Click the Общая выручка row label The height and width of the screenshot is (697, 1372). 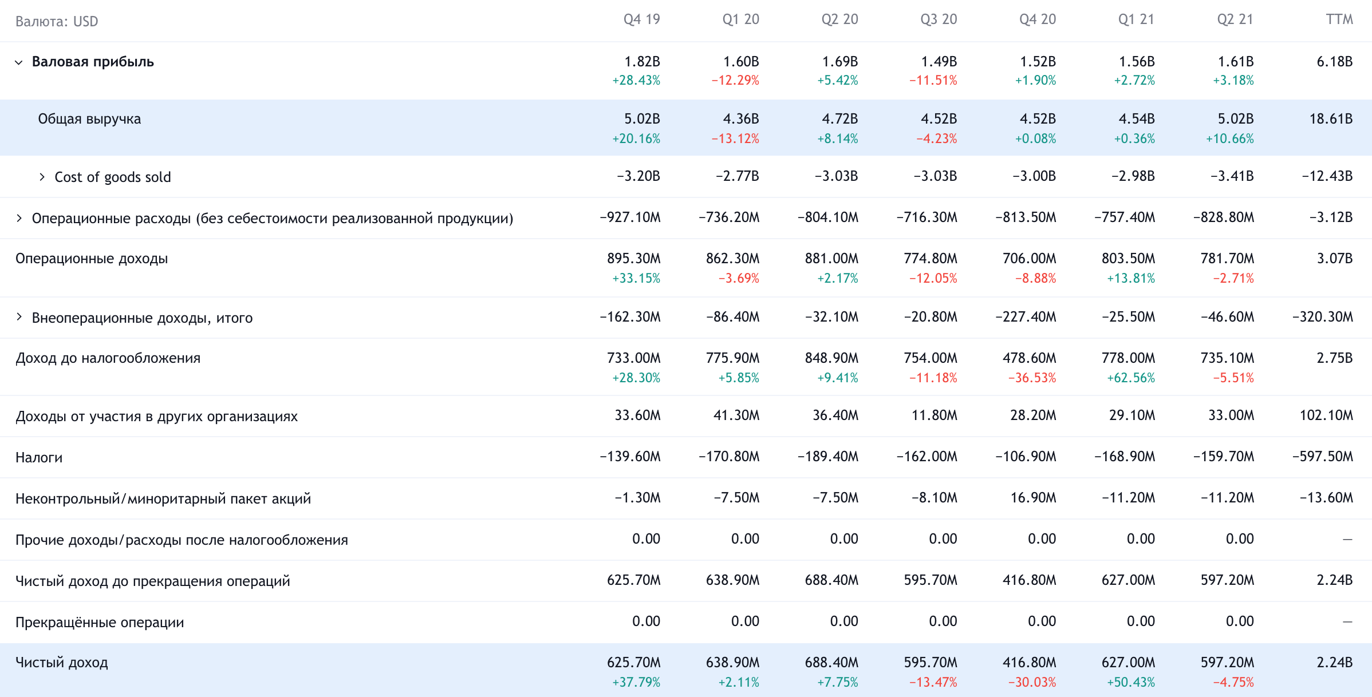click(x=89, y=119)
